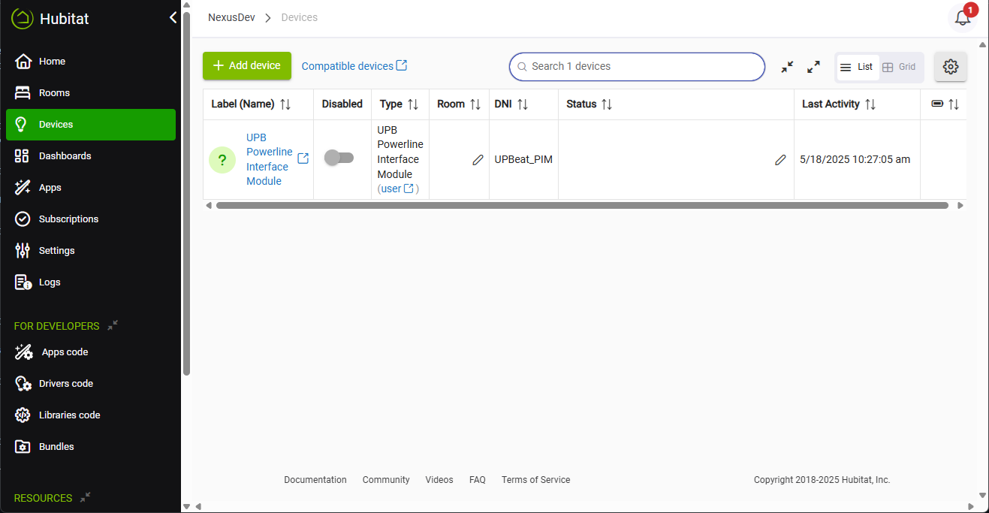Switch to List view
Screen dimensions: 989x513
857,67
